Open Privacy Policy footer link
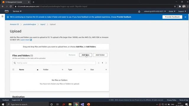The height and width of the screenshot is (106, 189). pos(172,100)
